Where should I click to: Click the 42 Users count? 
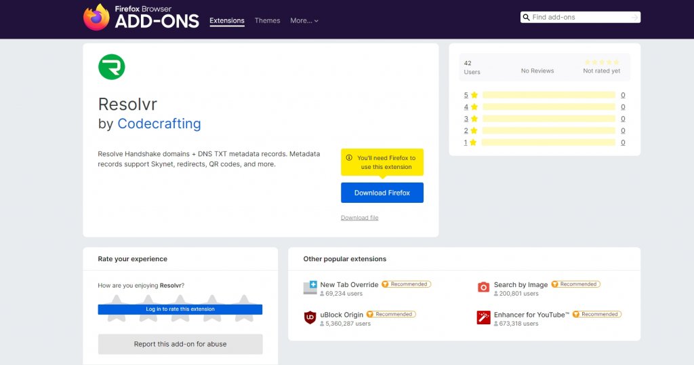pos(472,67)
